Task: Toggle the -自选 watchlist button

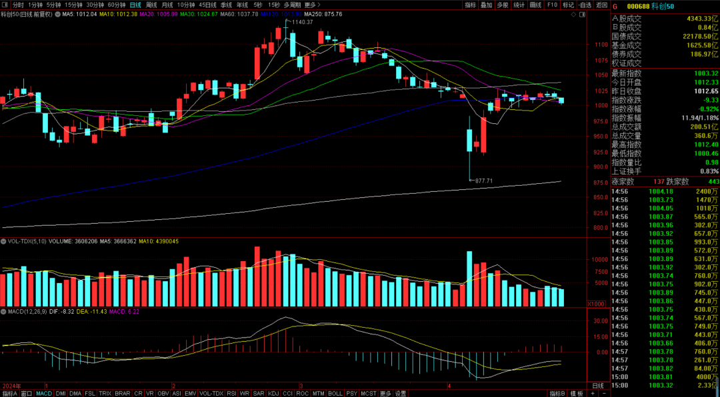Action: pyautogui.click(x=585, y=5)
